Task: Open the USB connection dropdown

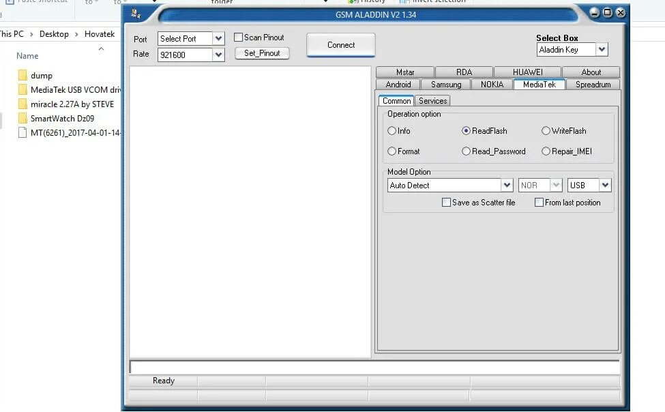Action: 605,185
